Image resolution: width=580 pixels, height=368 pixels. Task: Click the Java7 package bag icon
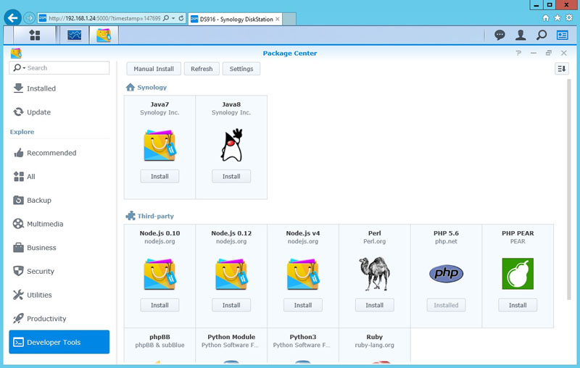[159, 145]
